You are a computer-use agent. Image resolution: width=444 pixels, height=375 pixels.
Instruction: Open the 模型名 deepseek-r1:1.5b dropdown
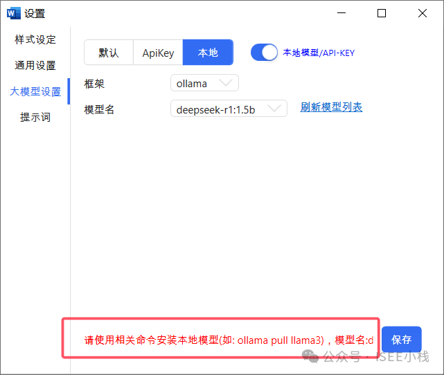click(x=229, y=109)
